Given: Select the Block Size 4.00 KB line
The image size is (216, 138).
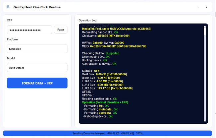Looking at the screenshot, I should click(101, 78).
